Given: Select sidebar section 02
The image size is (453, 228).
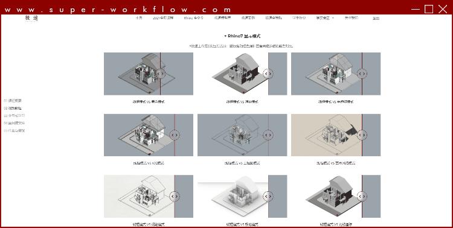Looking at the screenshot, I should 13,108.
